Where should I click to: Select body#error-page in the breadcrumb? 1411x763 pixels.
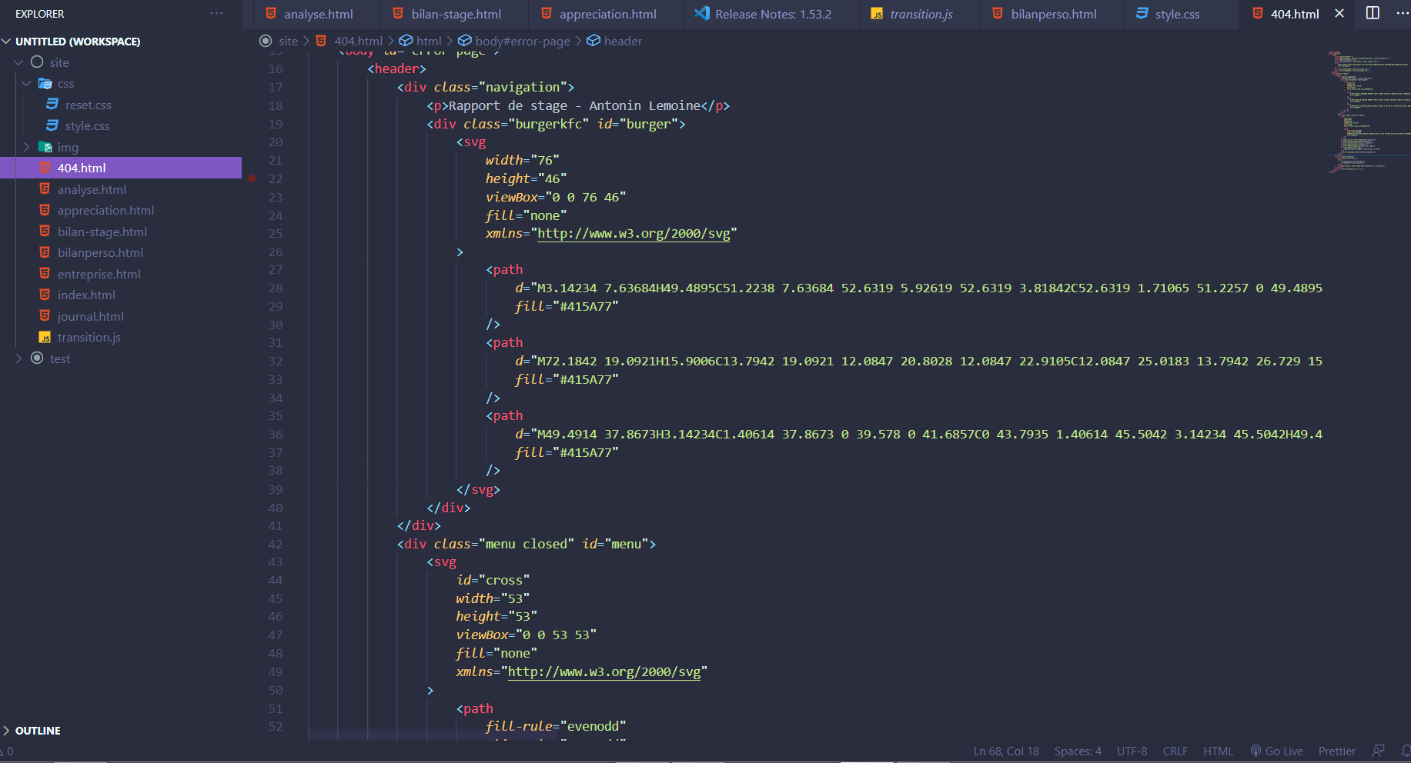pyautogui.click(x=522, y=41)
